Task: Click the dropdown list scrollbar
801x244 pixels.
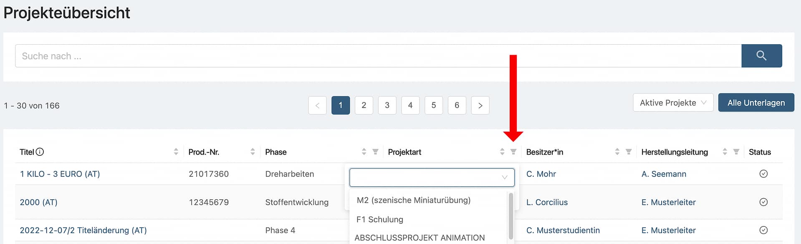Action: (511, 216)
